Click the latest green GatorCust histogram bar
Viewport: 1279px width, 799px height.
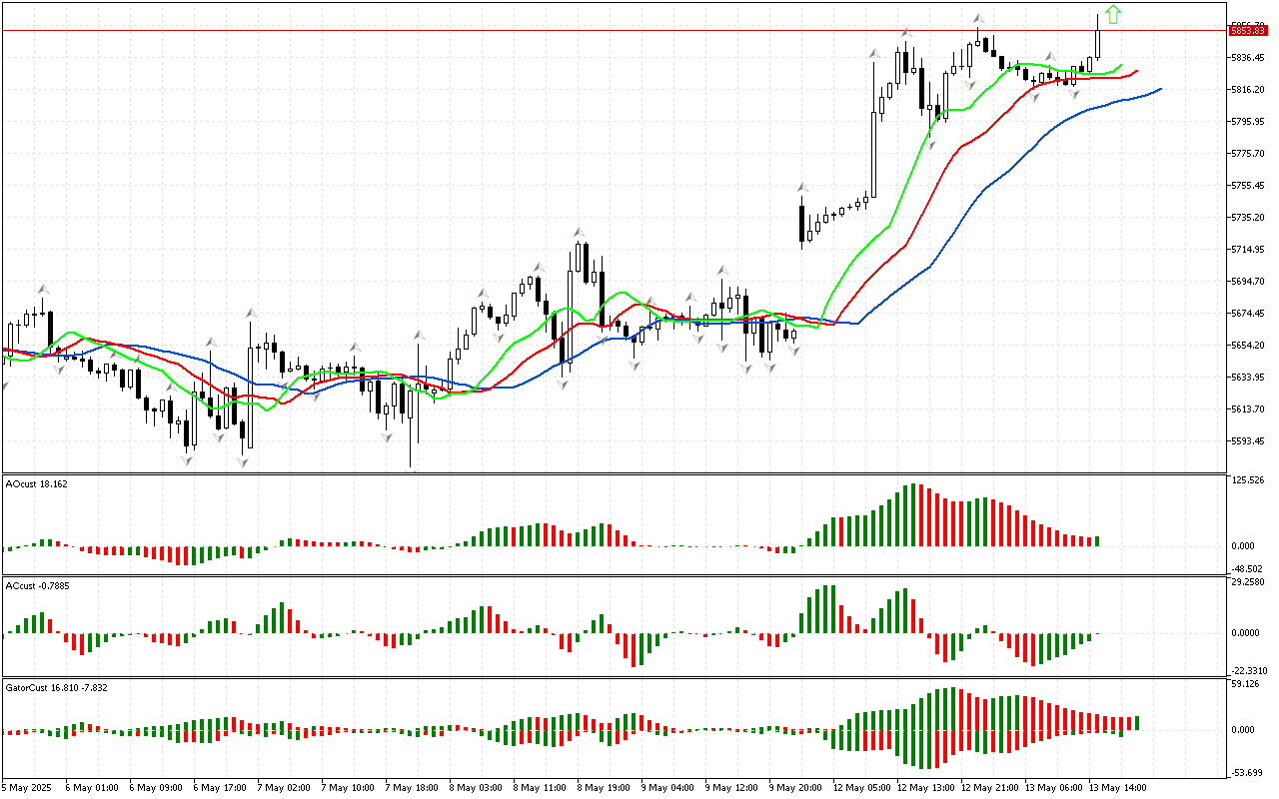pos(1137,722)
